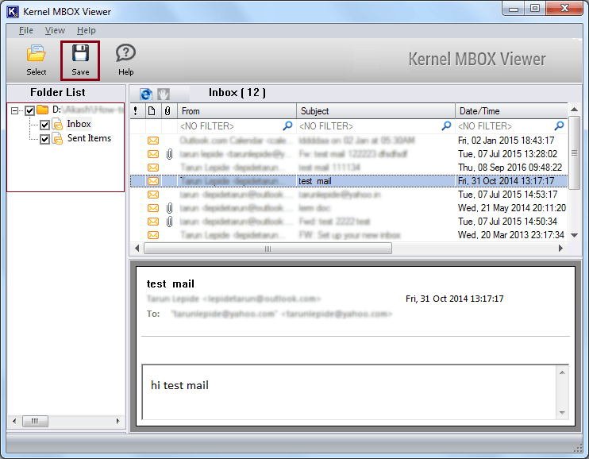The width and height of the screenshot is (589, 459).
Task: Click the Inbox folder icon in tree
Action: pyautogui.click(x=57, y=124)
